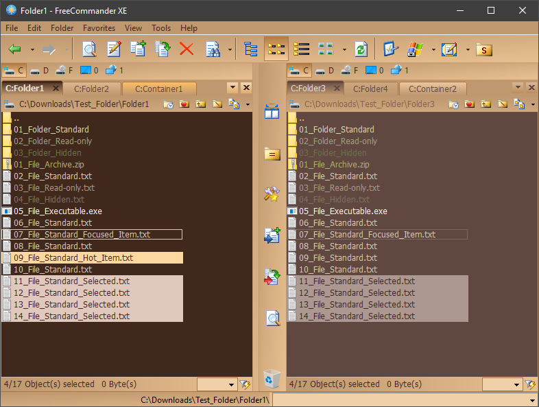Open the Favorites menu
This screenshot has height=407, width=539.
click(99, 28)
